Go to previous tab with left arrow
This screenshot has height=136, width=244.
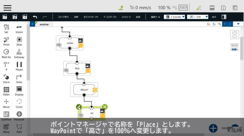(225, 24)
